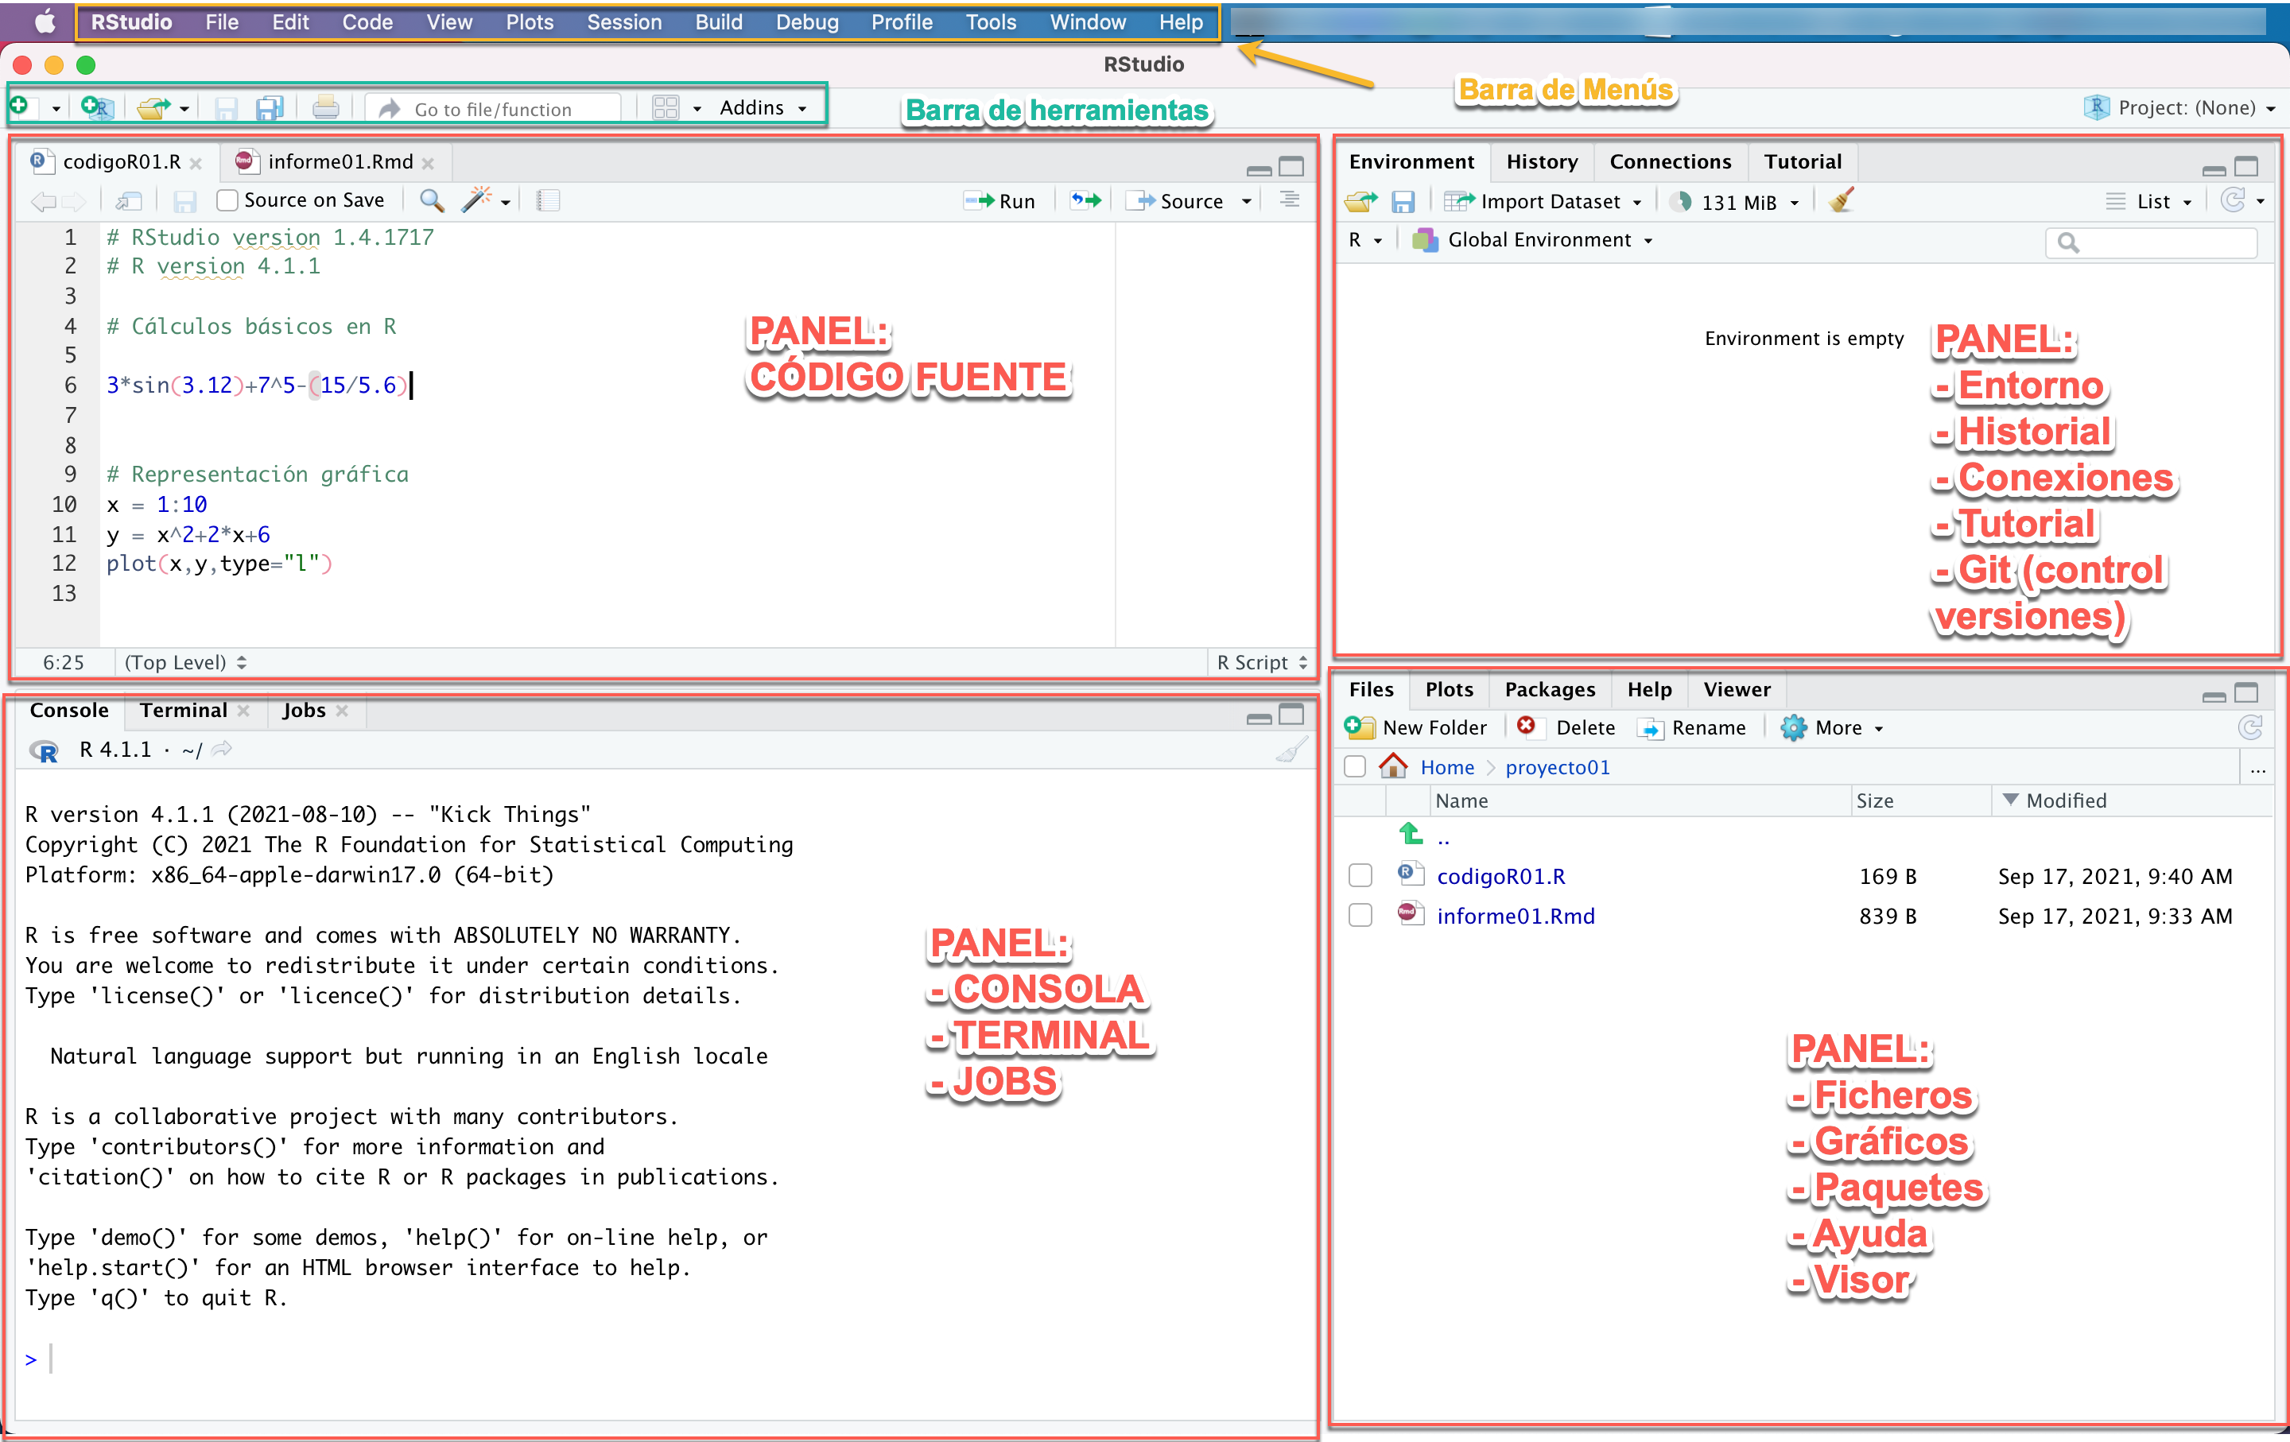The width and height of the screenshot is (2290, 1442).
Task: Switch to the History tab
Action: coord(1542,161)
